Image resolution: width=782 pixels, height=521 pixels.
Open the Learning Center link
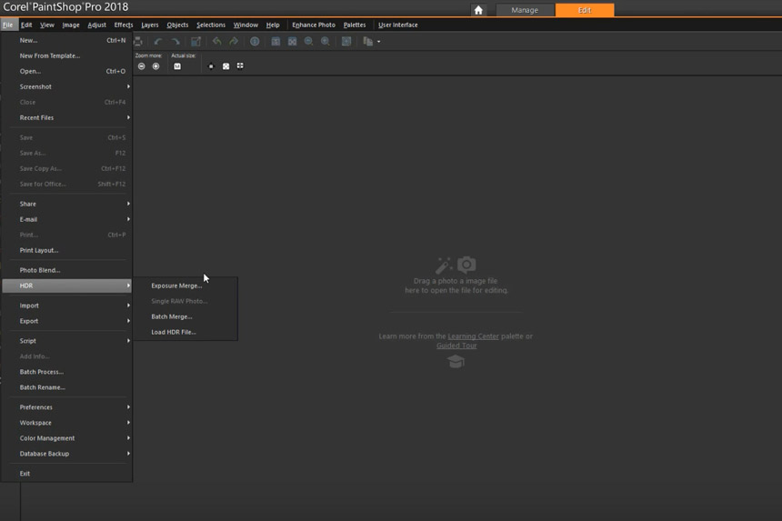pyautogui.click(x=473, y=336)
